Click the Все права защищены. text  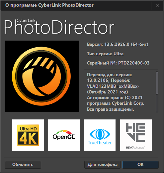click(111, 109)
